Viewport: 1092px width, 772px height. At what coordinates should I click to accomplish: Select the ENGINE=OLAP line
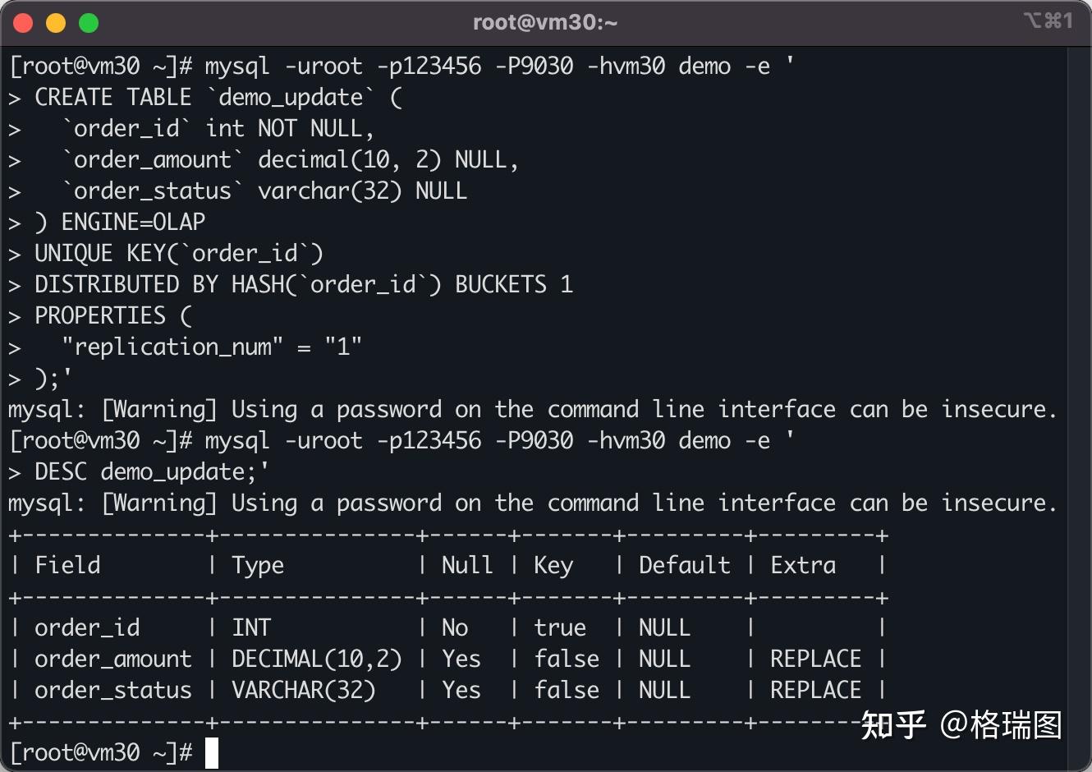coord(119,222)
